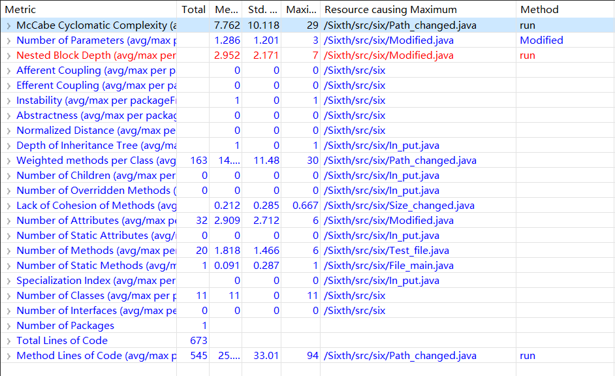
Task: Click /Sixth/src/six/Size_changed.java resource
Action: [x=399, y=206]
